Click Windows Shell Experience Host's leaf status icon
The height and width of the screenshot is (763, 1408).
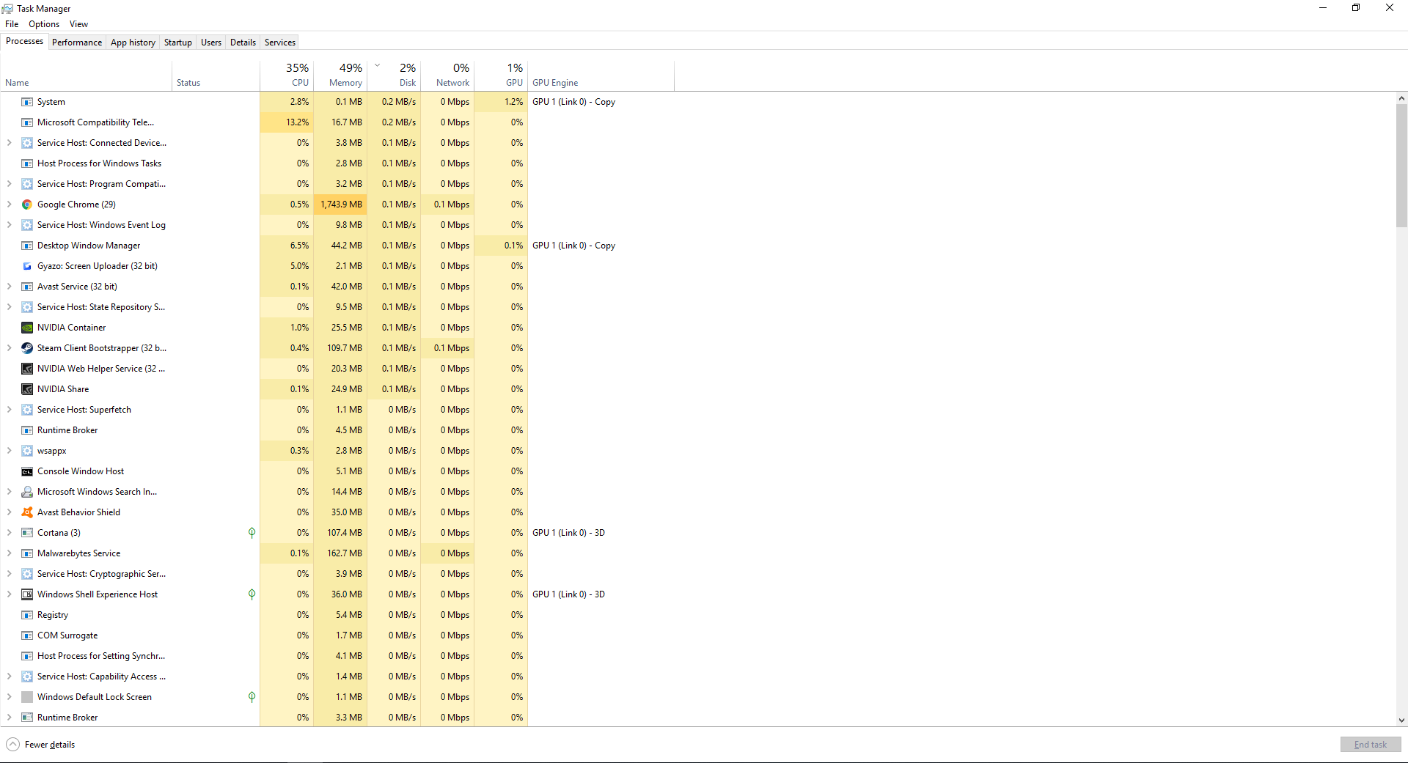[x=252, y=594]
